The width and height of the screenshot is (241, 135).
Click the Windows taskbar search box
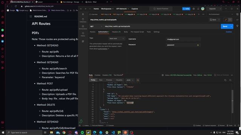[x=24, y=132]
